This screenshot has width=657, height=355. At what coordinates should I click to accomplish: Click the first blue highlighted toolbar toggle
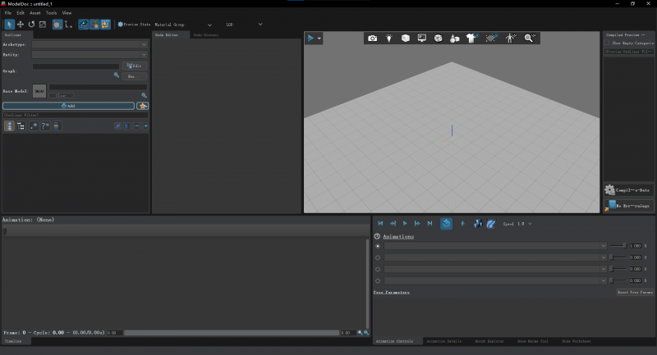tap(84, 25)
